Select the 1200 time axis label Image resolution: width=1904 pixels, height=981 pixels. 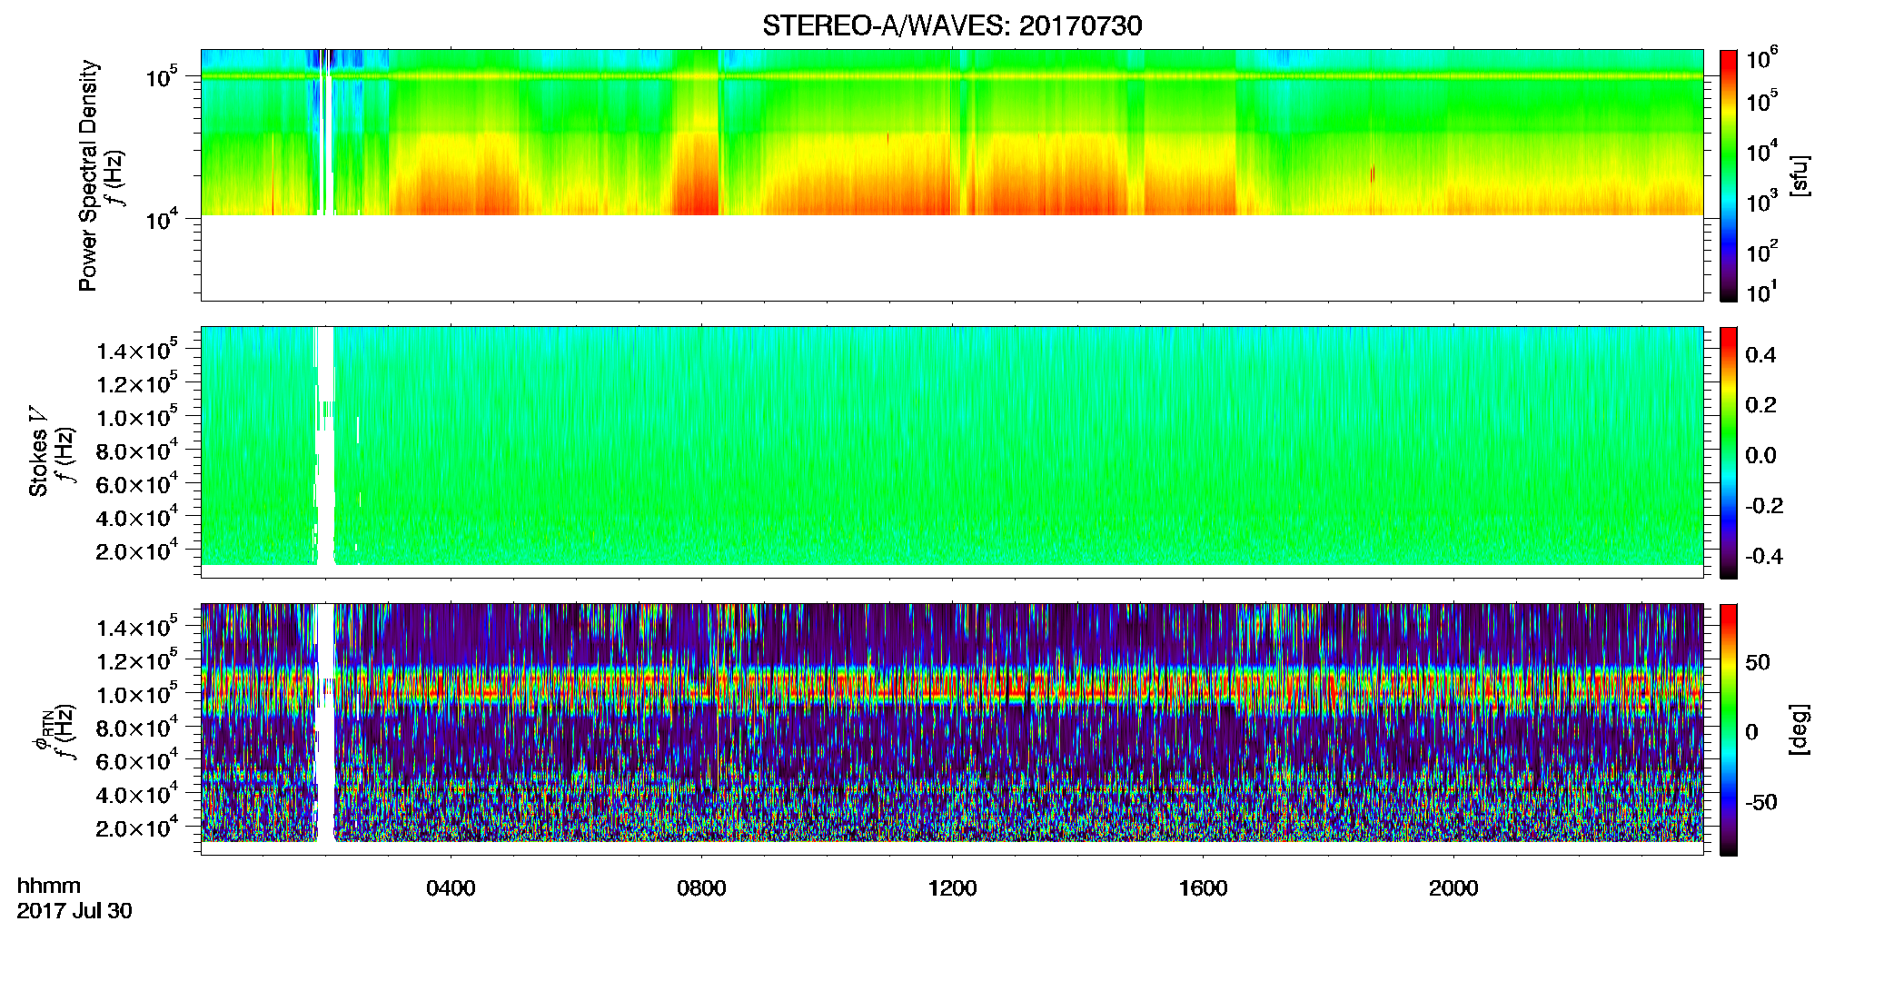click(952, 888)
